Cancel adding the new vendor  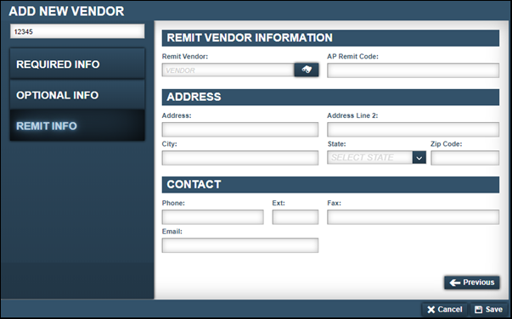(445, 309)
